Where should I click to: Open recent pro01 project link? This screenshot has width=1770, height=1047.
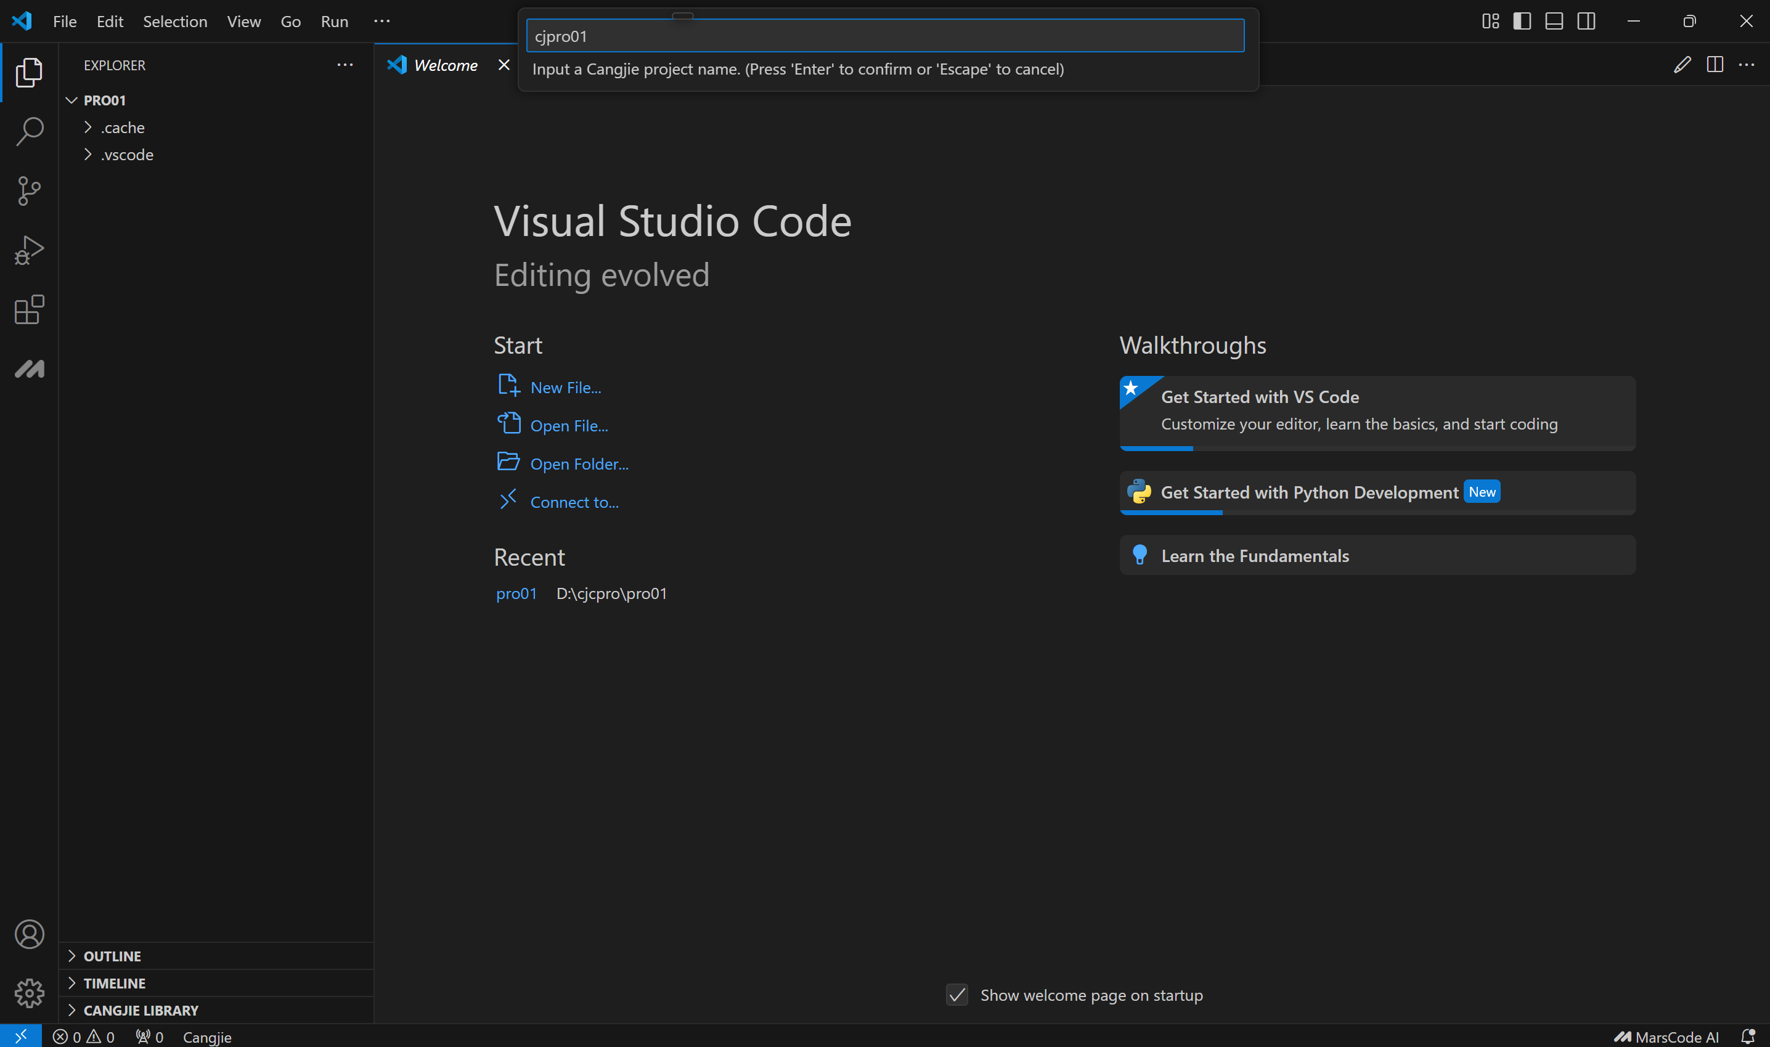coord(516,593)
